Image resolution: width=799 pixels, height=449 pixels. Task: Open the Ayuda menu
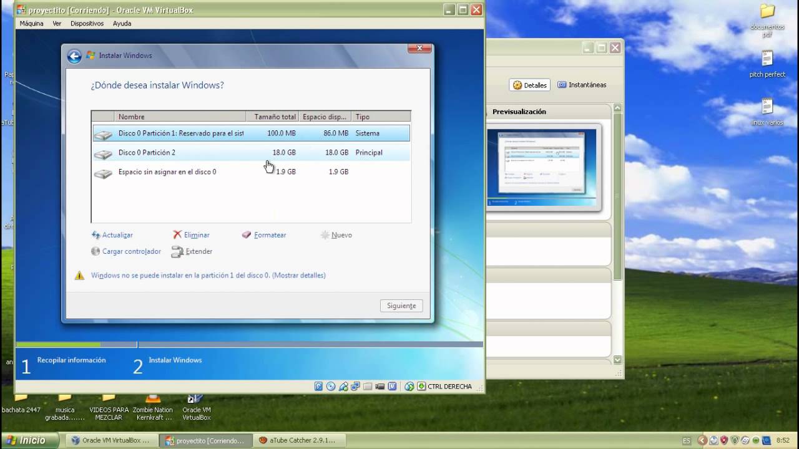click(122, 24)
